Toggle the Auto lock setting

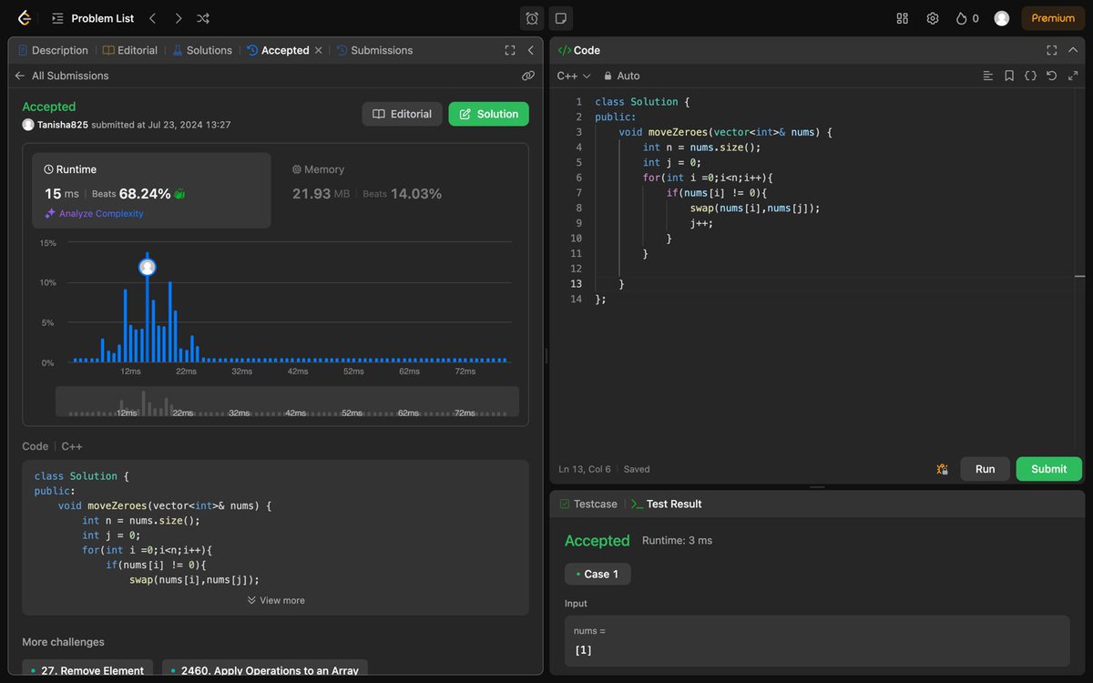tap(622, 76)
